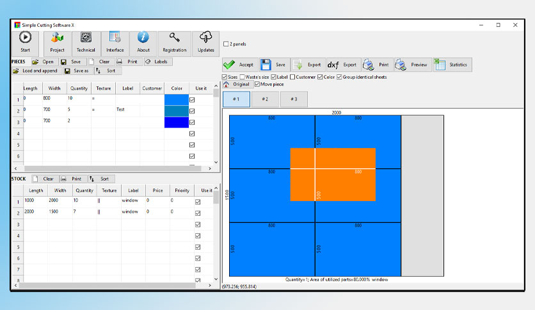Print the stock list
Image resolution: width=535 pixels, height=310 pixels.
(x=73, y=179)
